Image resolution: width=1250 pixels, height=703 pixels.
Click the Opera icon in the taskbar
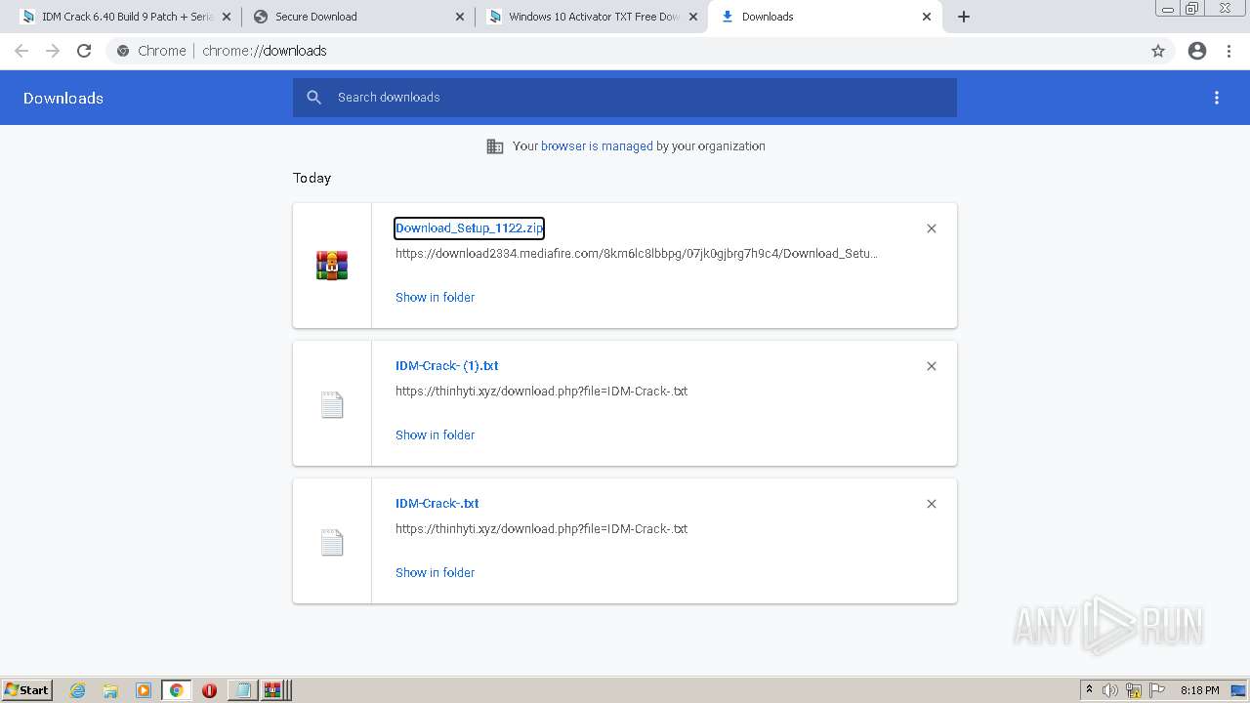coord(209,690)
